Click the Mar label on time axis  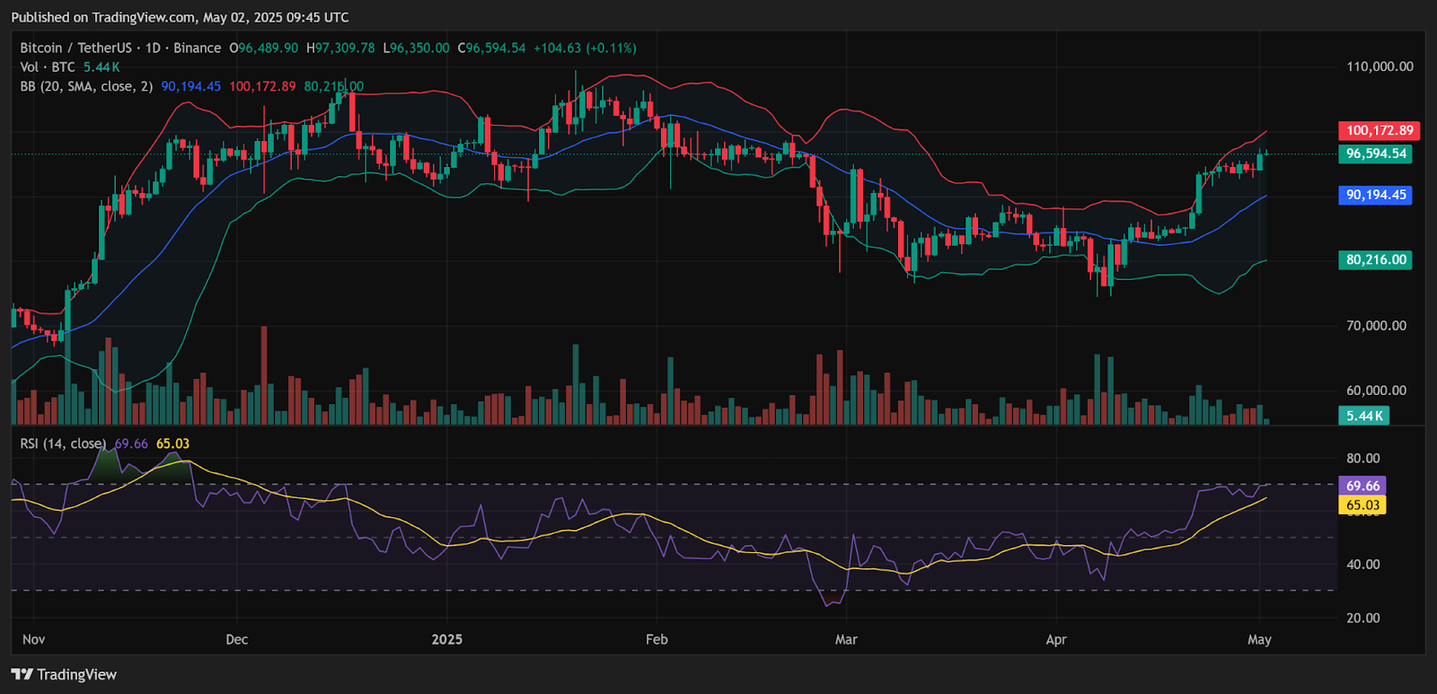pyautogui.click(x=846, y=640)
